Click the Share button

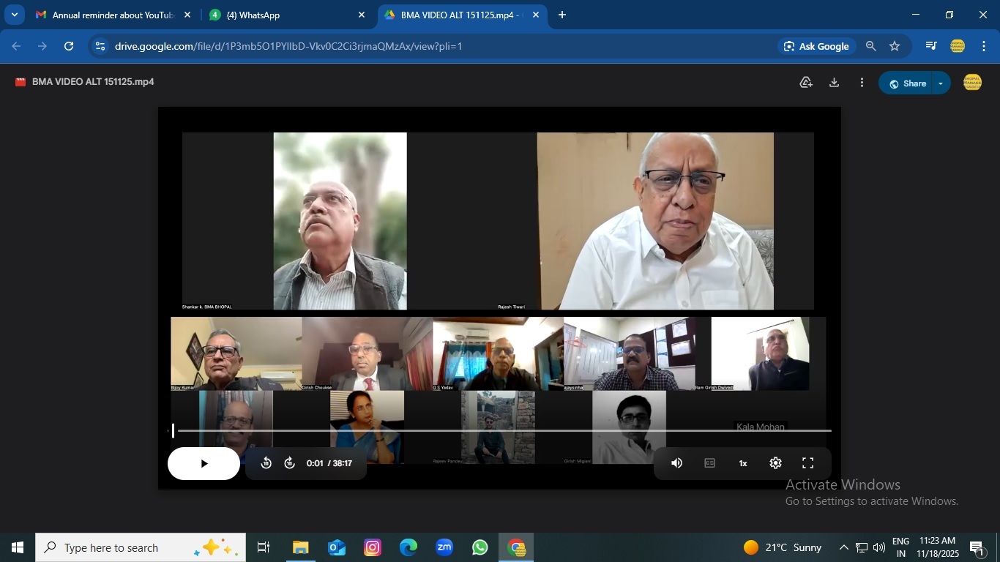(x=906, y=83)
